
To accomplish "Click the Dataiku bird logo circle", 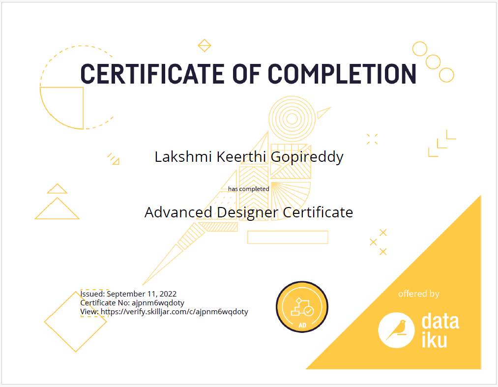I will 396,330.
